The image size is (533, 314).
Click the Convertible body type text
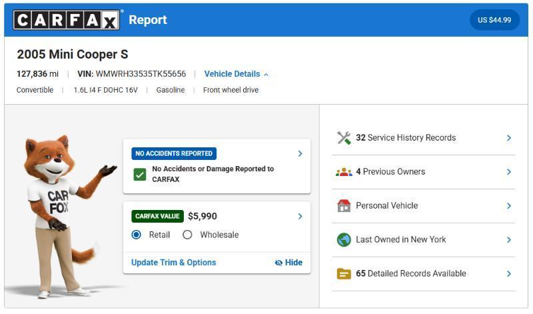pos(35,90)
